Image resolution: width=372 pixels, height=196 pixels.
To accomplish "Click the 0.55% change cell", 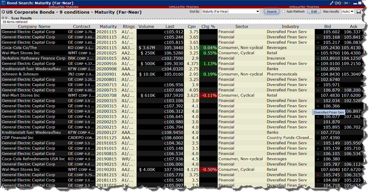I will click(x=208, y=53).
